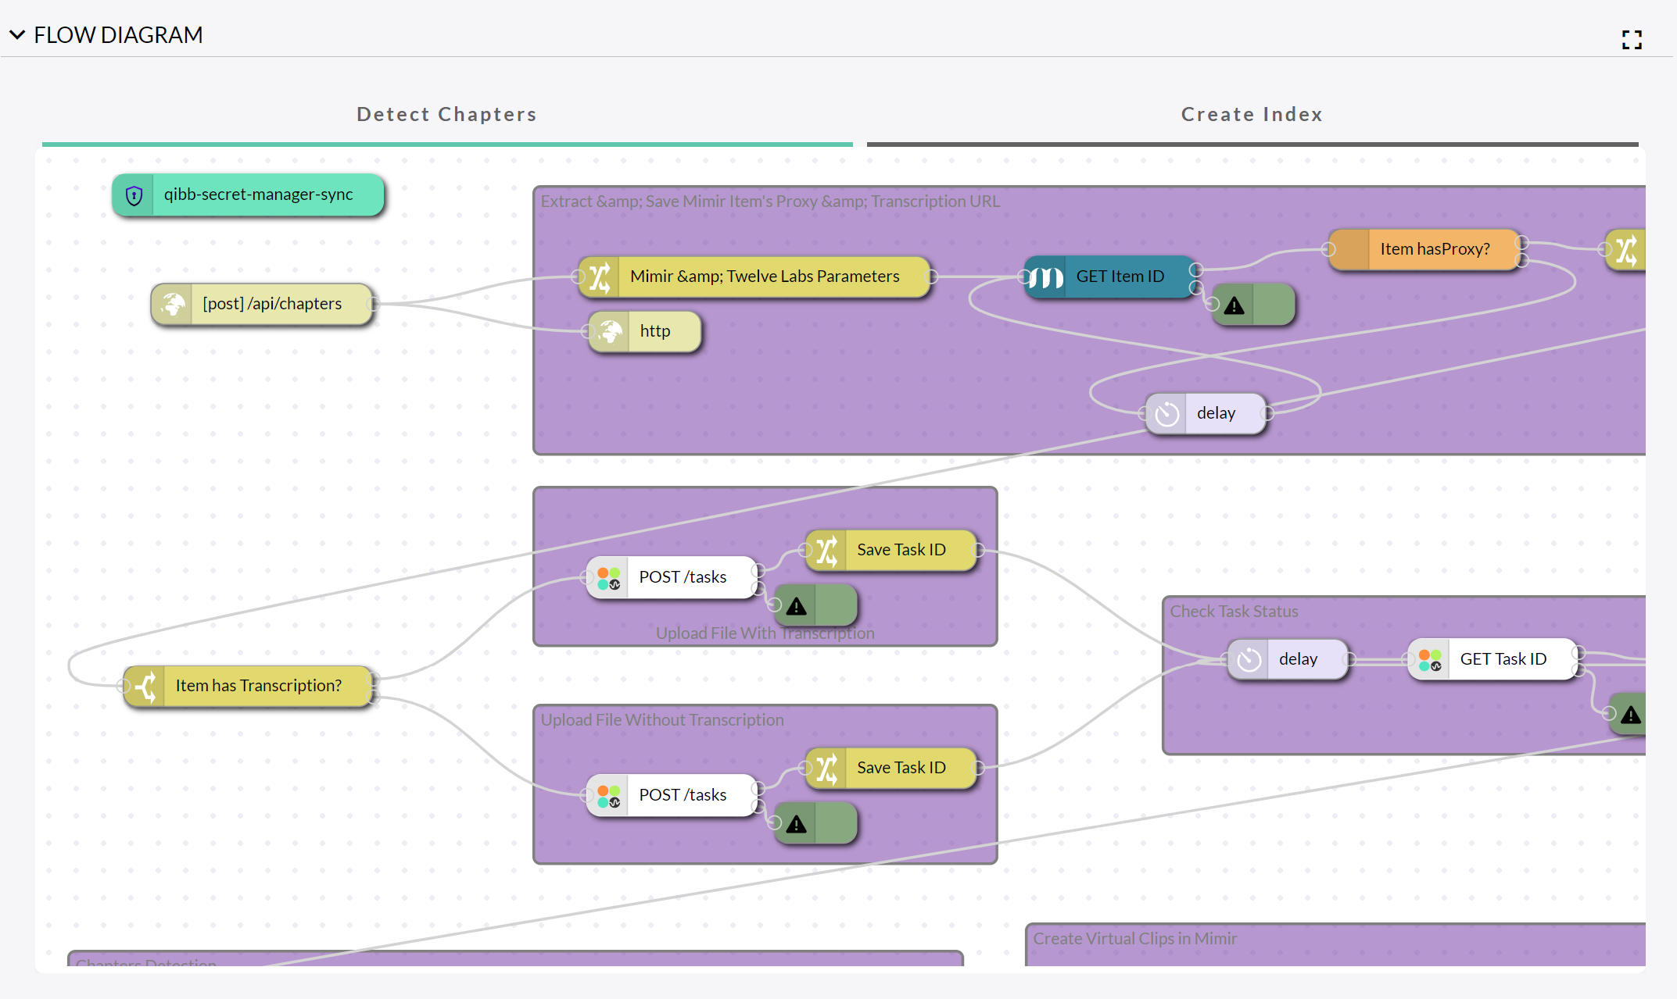This screenshot has width=1677, height=999.
Task: Select the Check Task Status group label
Action: point(1233,612)
